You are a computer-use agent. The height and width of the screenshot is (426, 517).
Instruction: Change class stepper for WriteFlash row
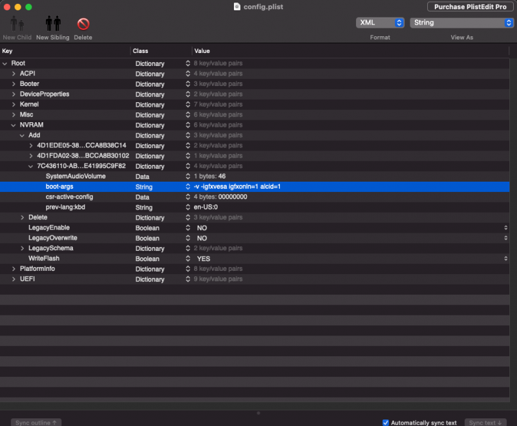click(187, 259)
